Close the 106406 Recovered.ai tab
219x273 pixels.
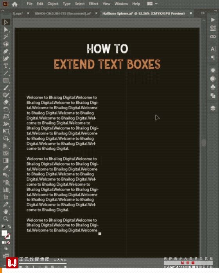[96, 13]
